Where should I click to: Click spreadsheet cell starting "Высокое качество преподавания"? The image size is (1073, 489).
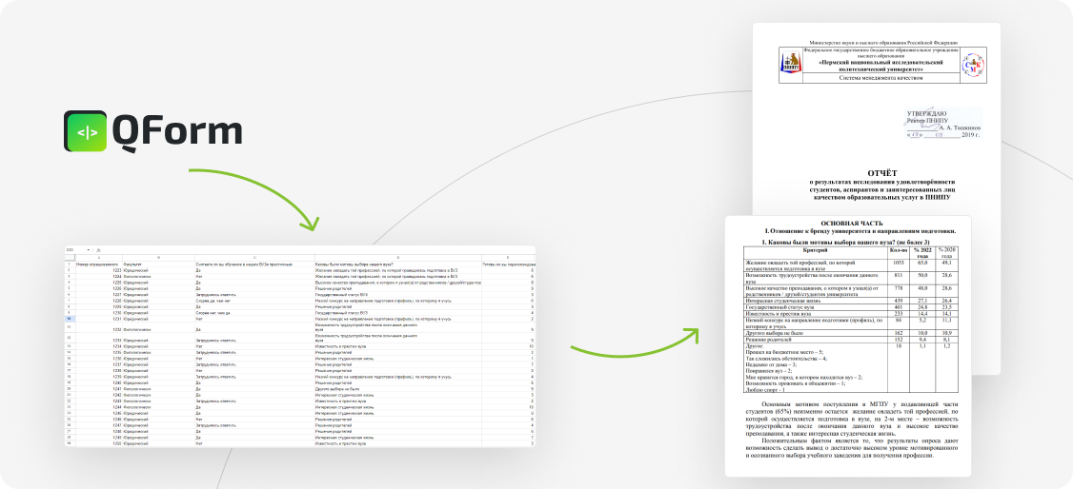tap(397, 282)
